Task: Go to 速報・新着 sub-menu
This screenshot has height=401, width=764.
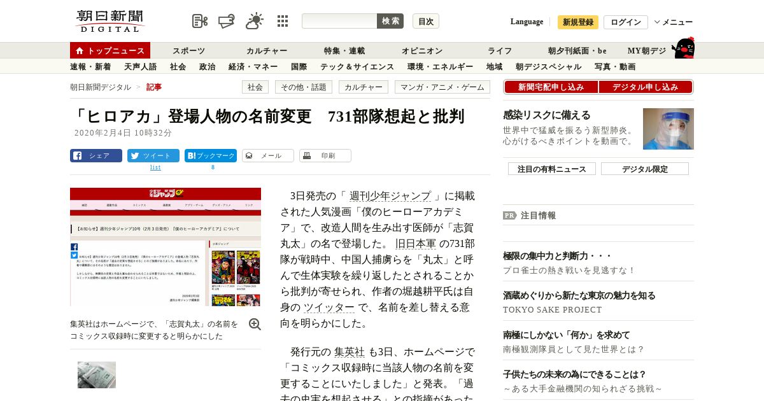Action: [90, 66]
